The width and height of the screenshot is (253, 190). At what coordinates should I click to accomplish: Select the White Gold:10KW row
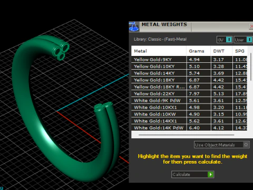tap(189, 114)
